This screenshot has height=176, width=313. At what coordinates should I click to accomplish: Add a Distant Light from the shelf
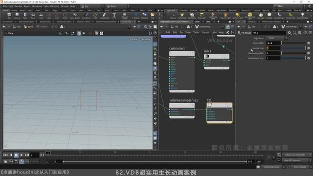237,16
